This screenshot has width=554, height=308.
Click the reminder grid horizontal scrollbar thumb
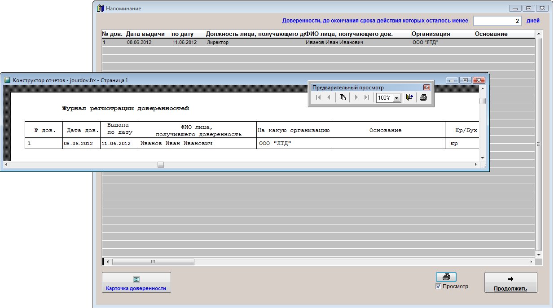point(153,262)
